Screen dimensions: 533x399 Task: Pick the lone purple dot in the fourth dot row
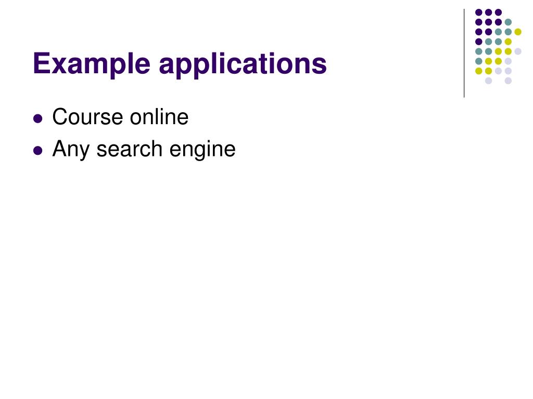pyautogui.click(x=479, y=42)
